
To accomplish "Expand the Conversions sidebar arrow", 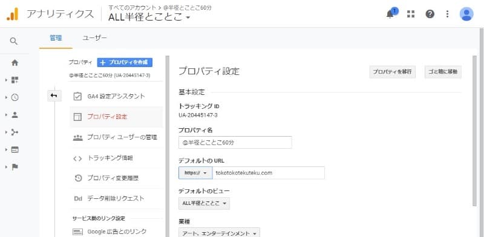I will pos(6,167).
